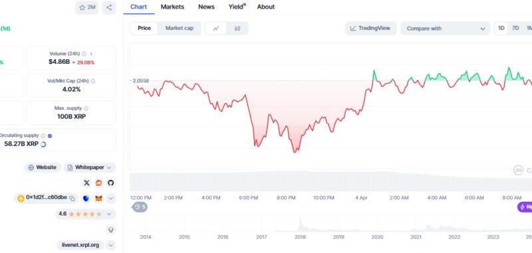Select the 7D time range
The width and height of the screenshot is (532, 253).
[515, 28]
